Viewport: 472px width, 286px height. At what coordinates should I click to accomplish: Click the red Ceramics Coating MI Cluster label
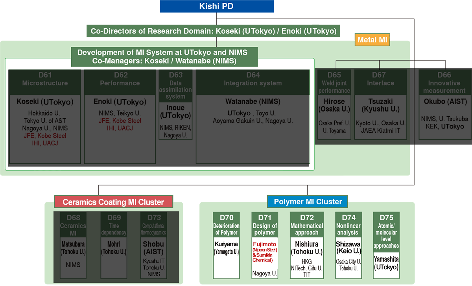[114, 202]
